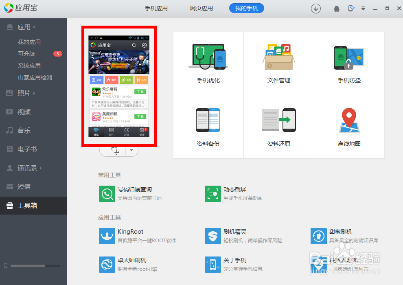
Task: Switch to the 网页应用 tab
Action: [x=201, y=8]
